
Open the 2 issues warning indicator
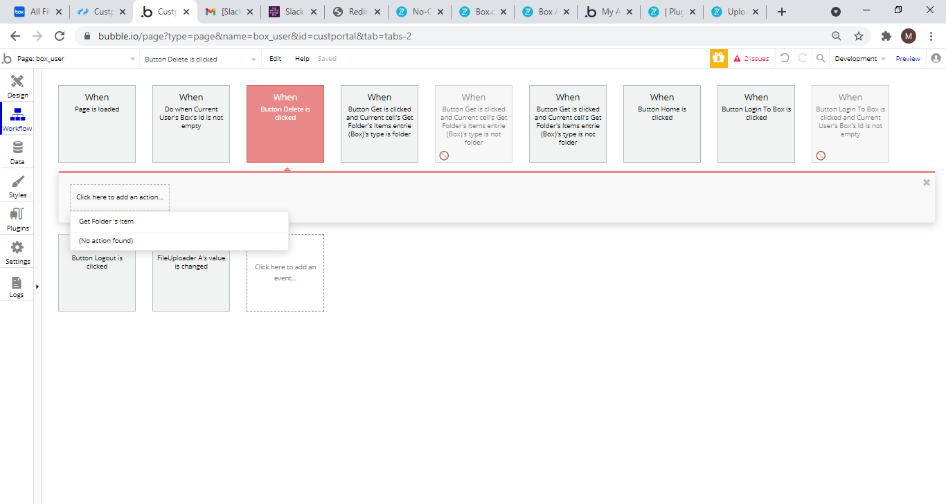[x=751, y=59]
